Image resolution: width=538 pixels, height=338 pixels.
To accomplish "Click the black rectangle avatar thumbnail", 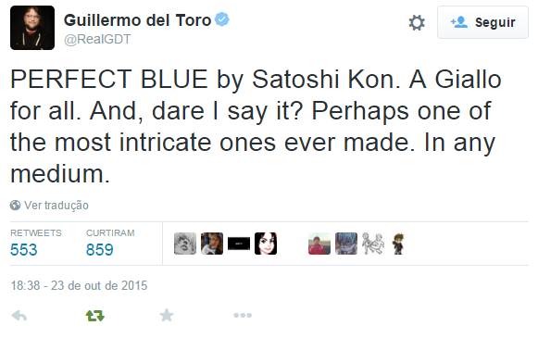I will [239, 244].
